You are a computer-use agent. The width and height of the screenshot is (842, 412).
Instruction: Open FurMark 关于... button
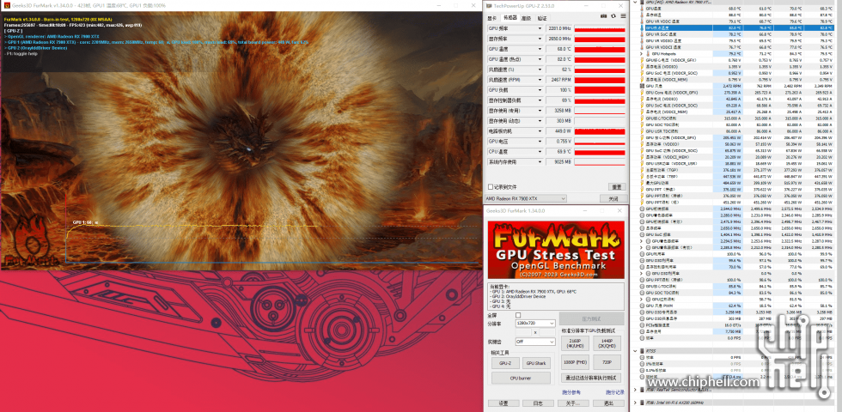572,403
